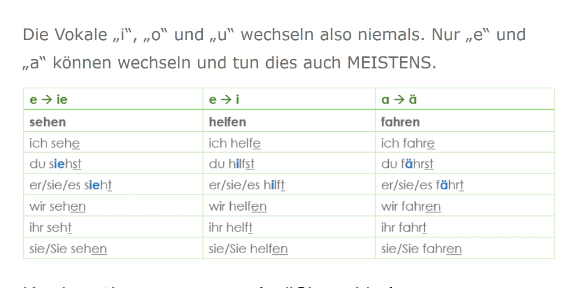Click the bold 'helfen' verb heading

227,122
